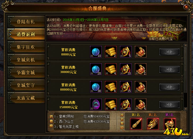Select the badge icon in 88800元宝 row
This screenshot has width=193, height=139.
(x=126, y=87)
